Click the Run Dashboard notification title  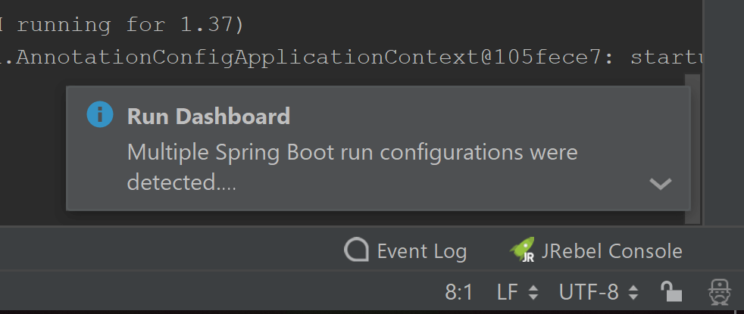coord(208,116)
